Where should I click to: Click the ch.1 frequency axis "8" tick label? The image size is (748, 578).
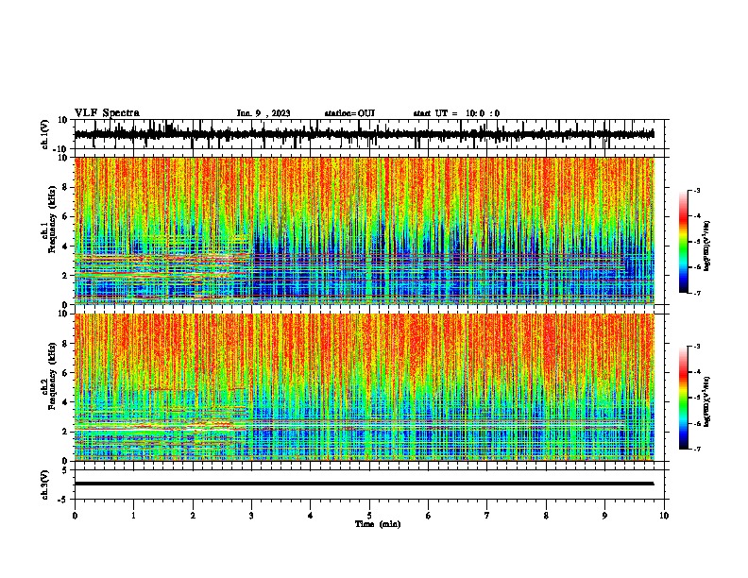65,187
